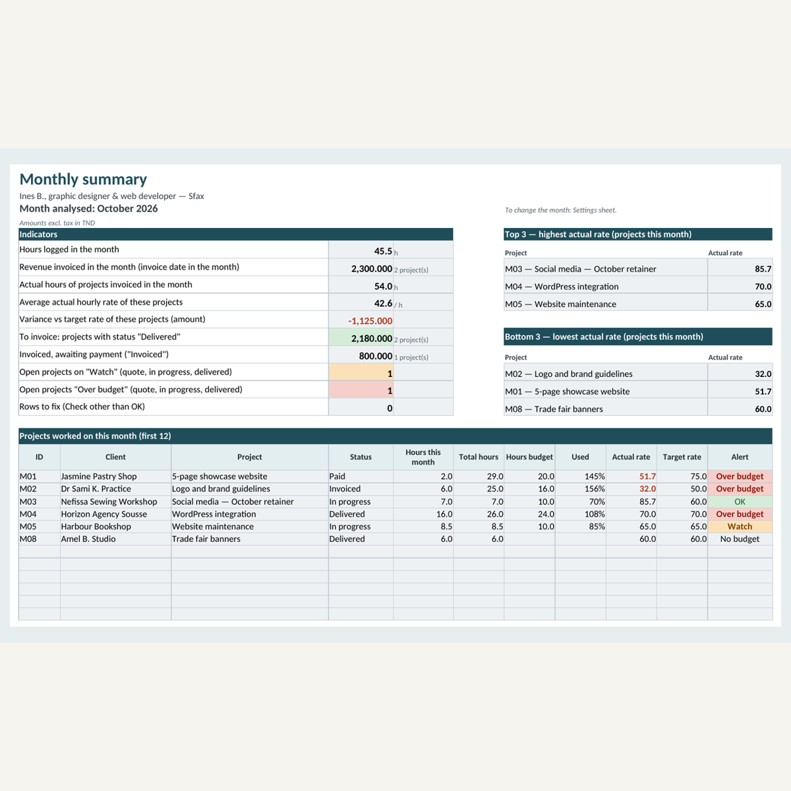The height and width of the screenshot is (791, 791).
Task: Select the "Amounts excl. tax in TND" note
Action: point(57,223)
